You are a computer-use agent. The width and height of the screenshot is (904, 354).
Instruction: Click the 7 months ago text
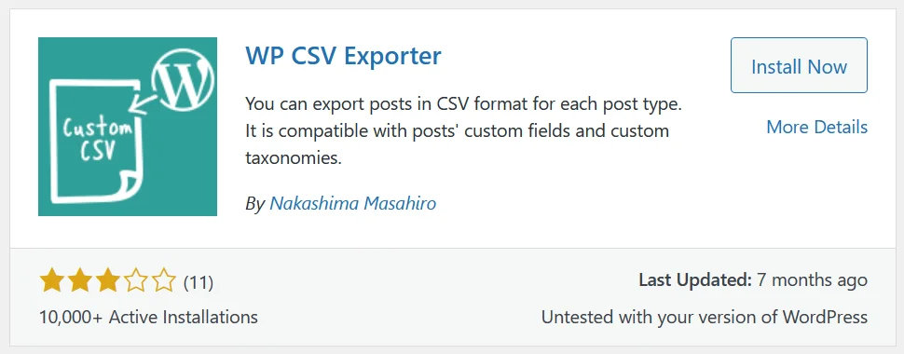(813, 280)
